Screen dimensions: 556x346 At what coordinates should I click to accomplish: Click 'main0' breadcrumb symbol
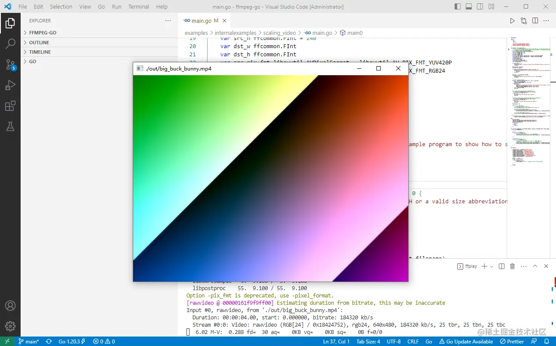[351, 33]
